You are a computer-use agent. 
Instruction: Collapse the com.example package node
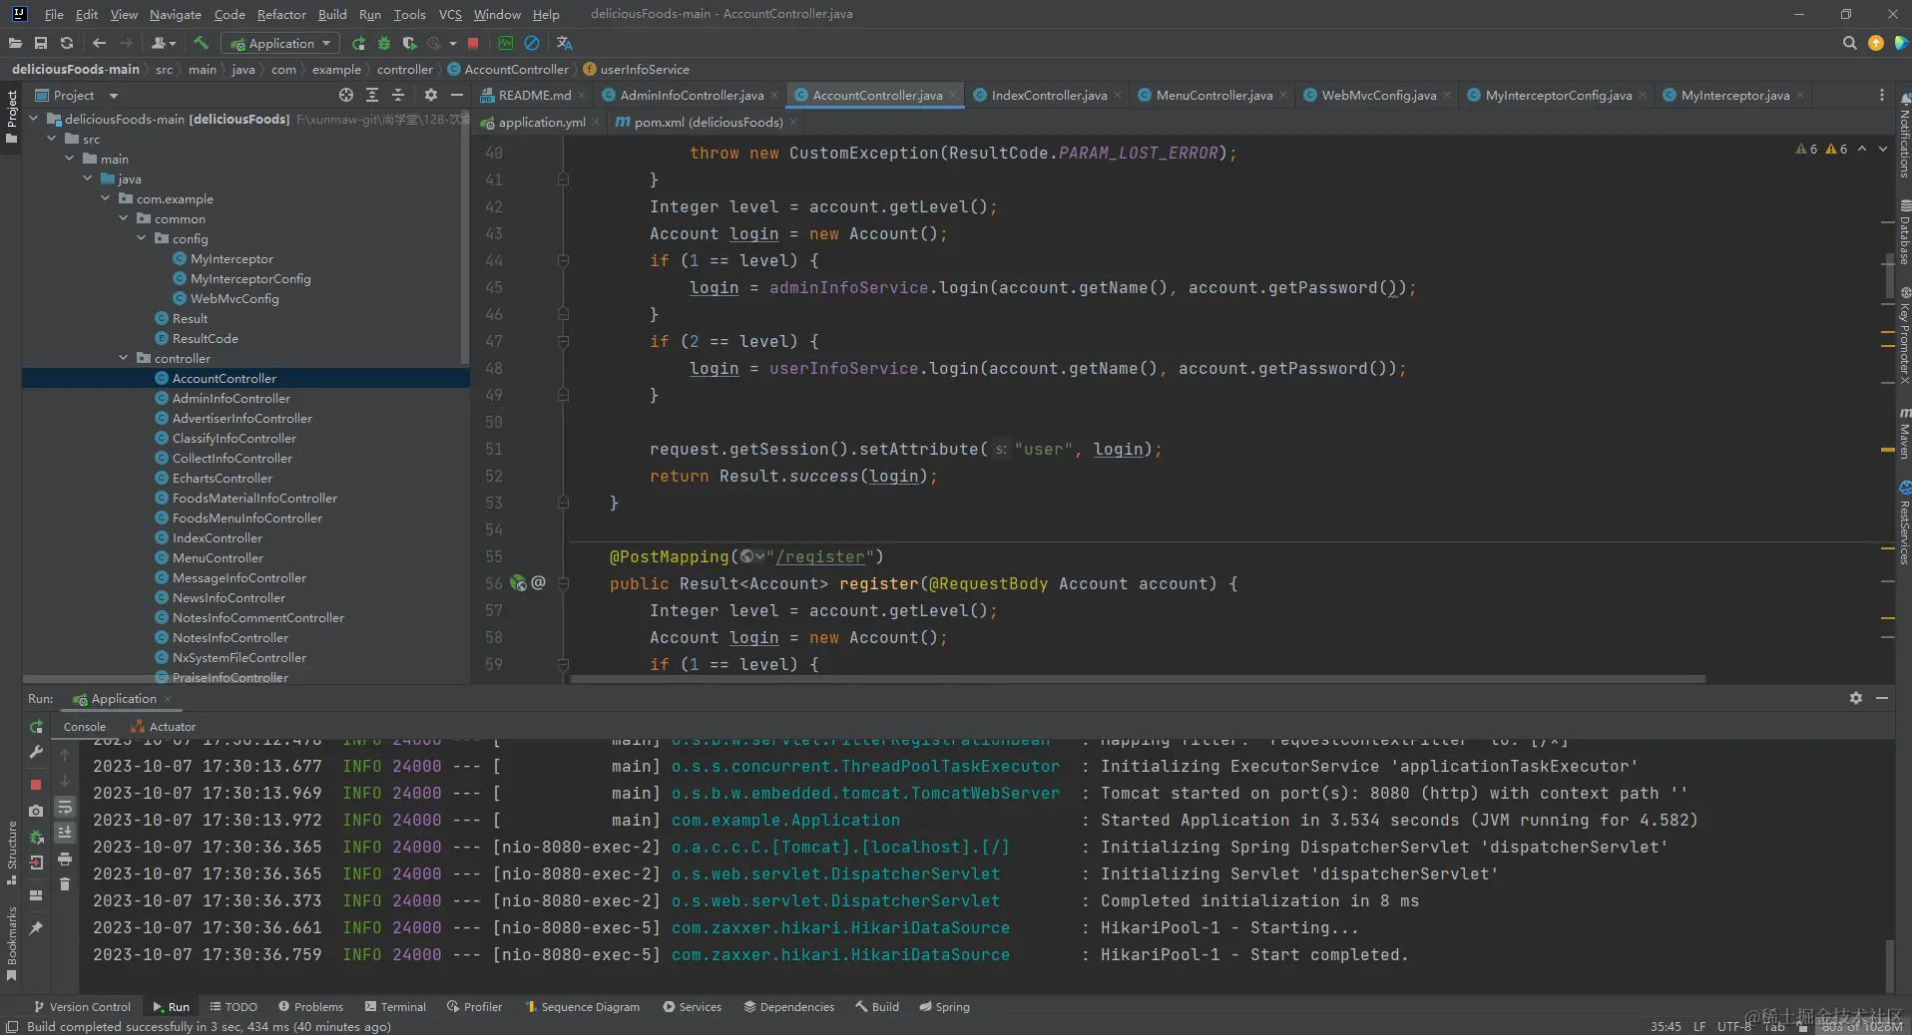[107, 198]
